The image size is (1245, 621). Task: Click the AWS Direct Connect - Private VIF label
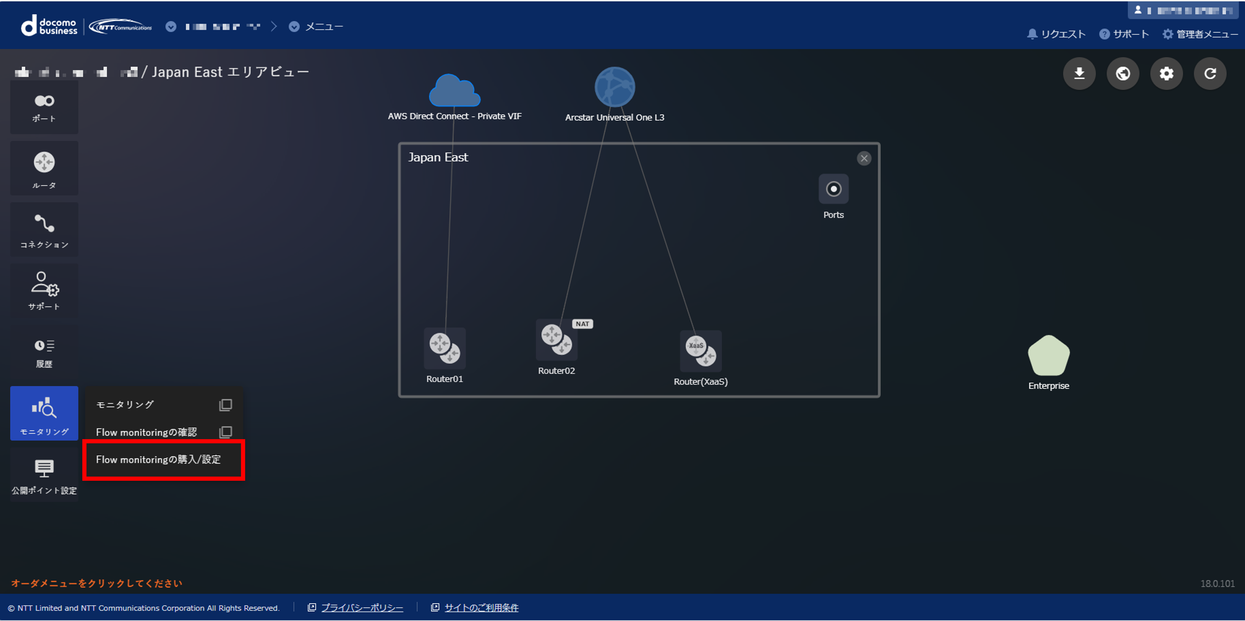click(455, 116)
